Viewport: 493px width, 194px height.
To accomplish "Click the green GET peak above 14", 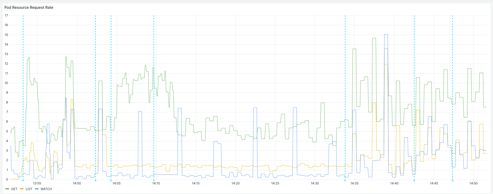I will coord(374,38).
